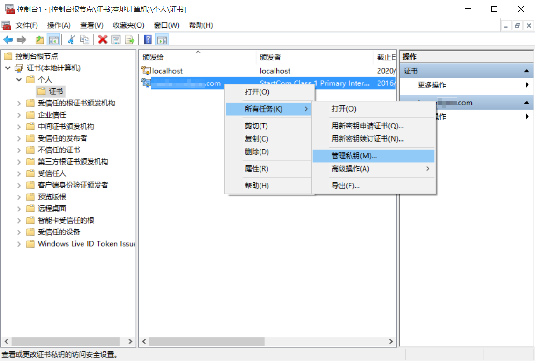
Task: Select the Cut scissors icon in the toolbar
Action: pos(71,39)
